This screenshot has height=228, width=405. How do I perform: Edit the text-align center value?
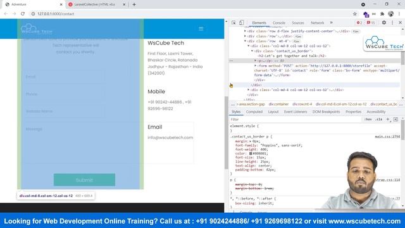[x=264, y=166]
